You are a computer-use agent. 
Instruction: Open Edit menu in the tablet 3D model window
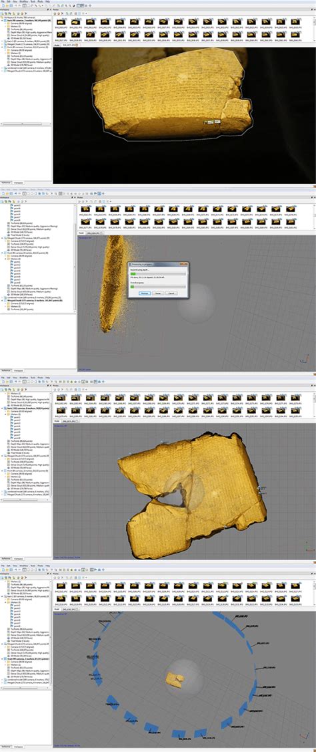8,378
